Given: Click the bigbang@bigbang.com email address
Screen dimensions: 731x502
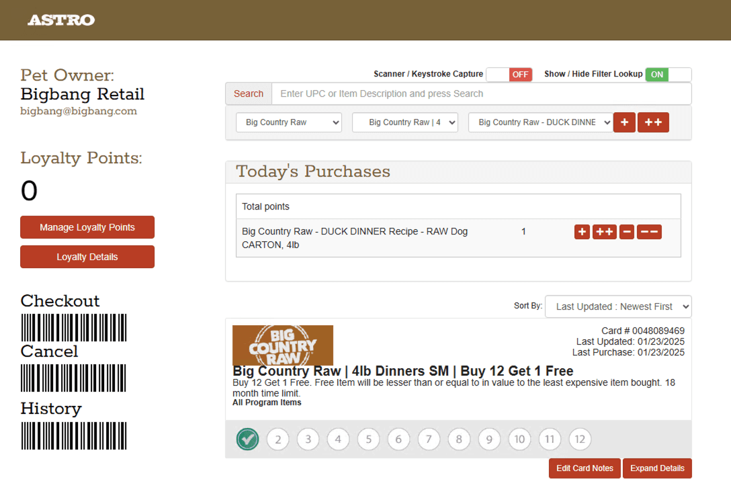Looking at the screenshot, I should [79, 111].
